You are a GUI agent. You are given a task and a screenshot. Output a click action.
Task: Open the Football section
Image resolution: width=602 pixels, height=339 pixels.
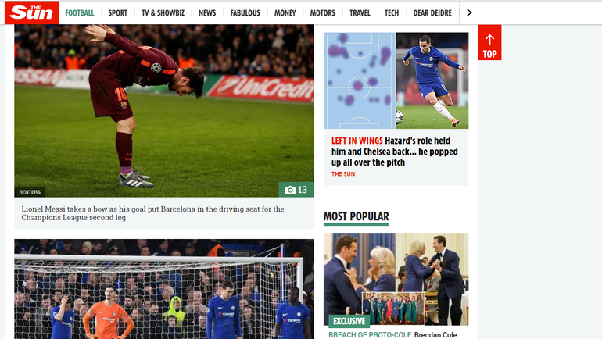(x=80, y=13)
